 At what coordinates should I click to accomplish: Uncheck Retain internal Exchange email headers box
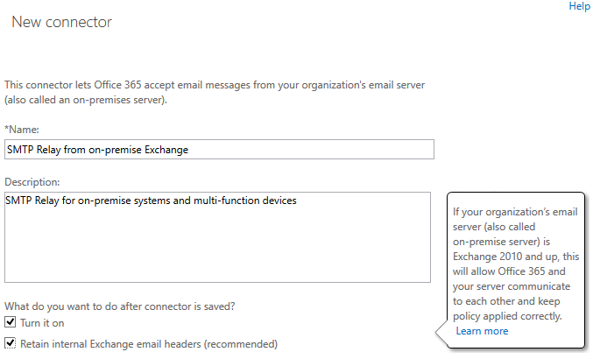click(11, 343)
